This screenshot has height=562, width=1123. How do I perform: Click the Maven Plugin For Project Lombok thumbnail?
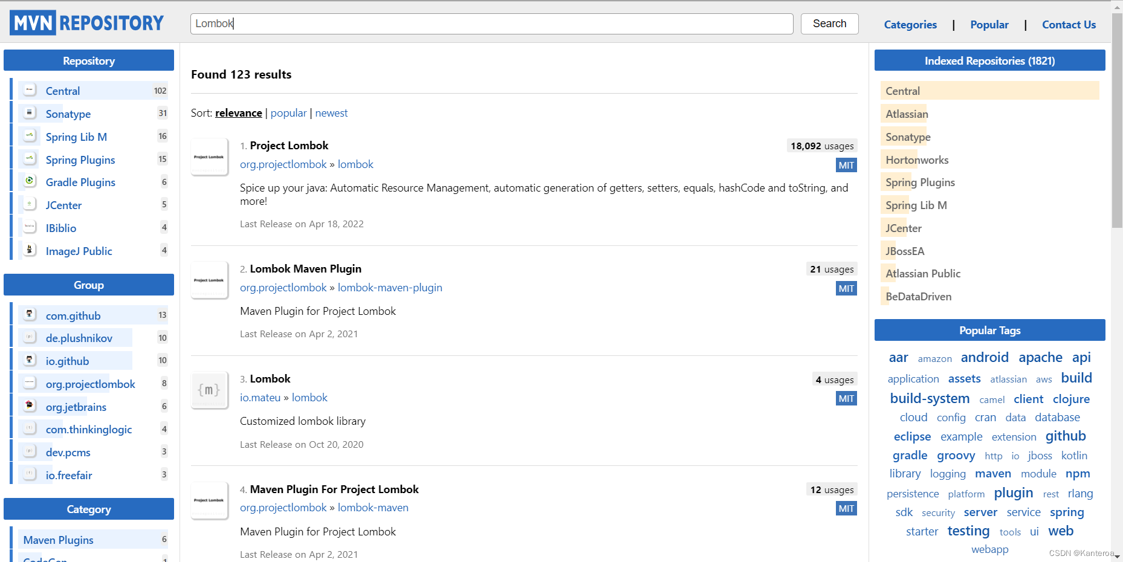[209, 500]
